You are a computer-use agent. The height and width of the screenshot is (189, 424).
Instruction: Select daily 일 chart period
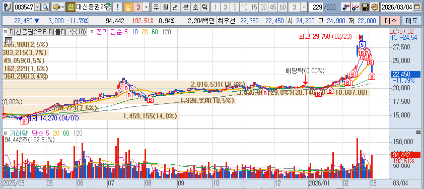(x=128, y=8)
